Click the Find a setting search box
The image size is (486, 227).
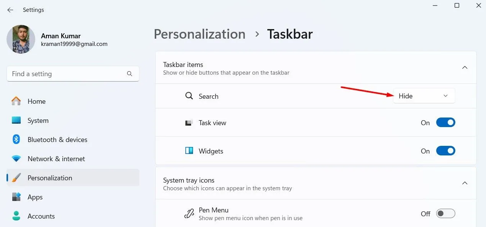pyautogui.click(x=73, y=74)
